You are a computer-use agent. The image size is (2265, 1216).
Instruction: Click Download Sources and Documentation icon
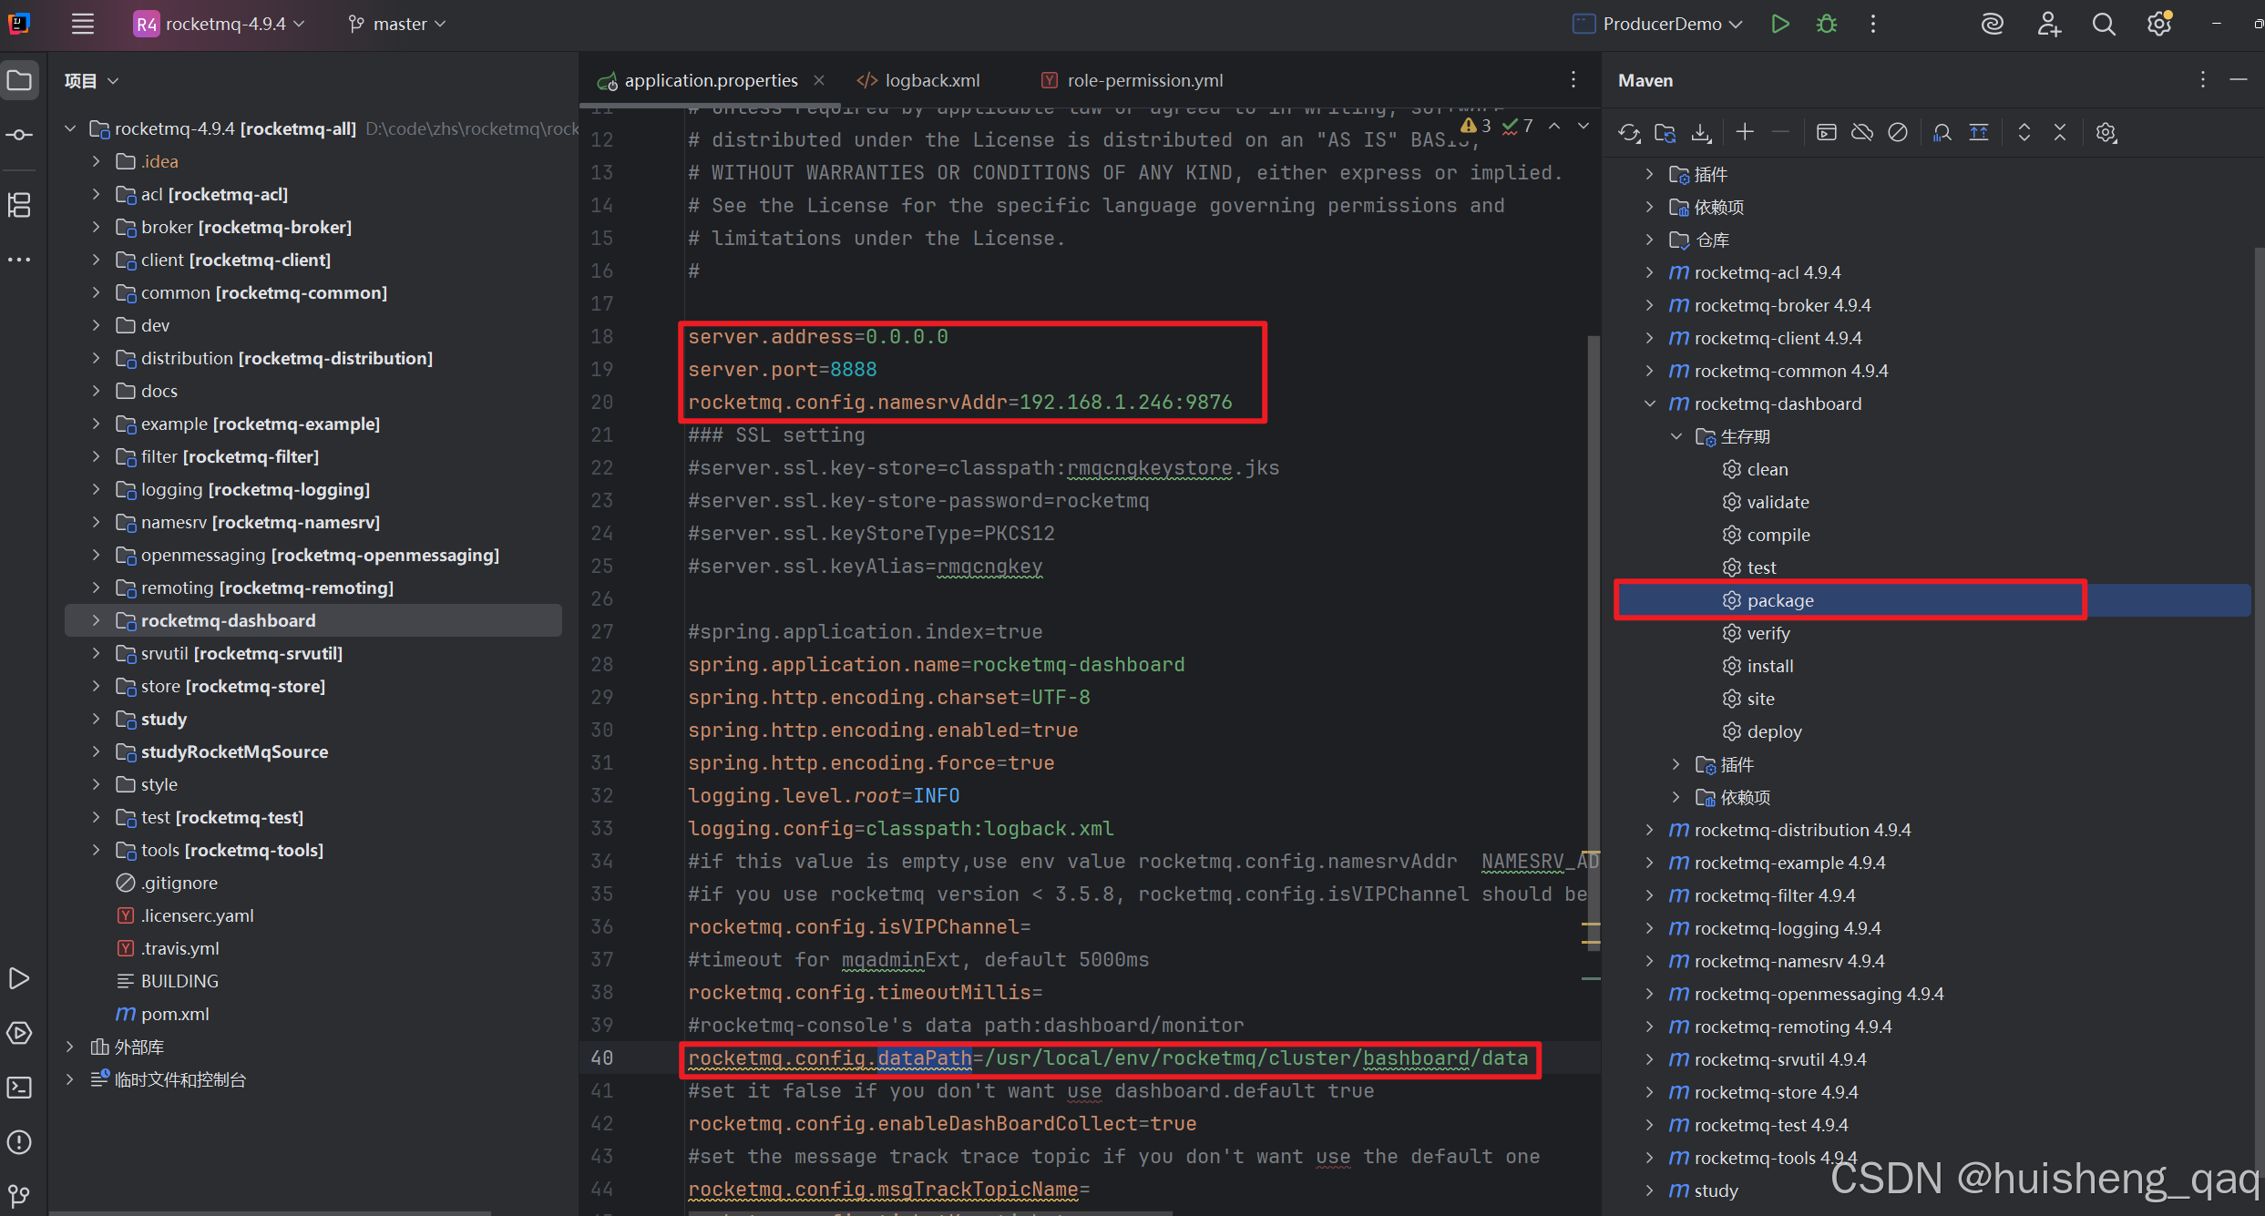tap(1701, 133)
